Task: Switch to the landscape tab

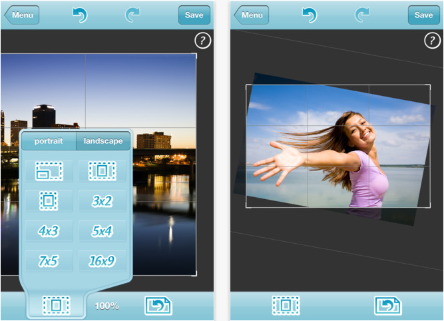Action: 103,141
